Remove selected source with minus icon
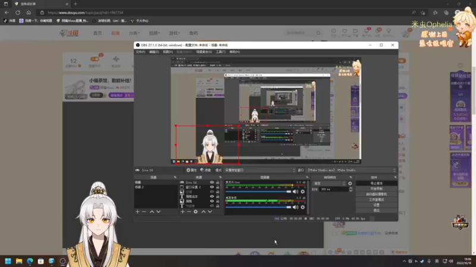 pyautogui.click(x=189, y=212)
